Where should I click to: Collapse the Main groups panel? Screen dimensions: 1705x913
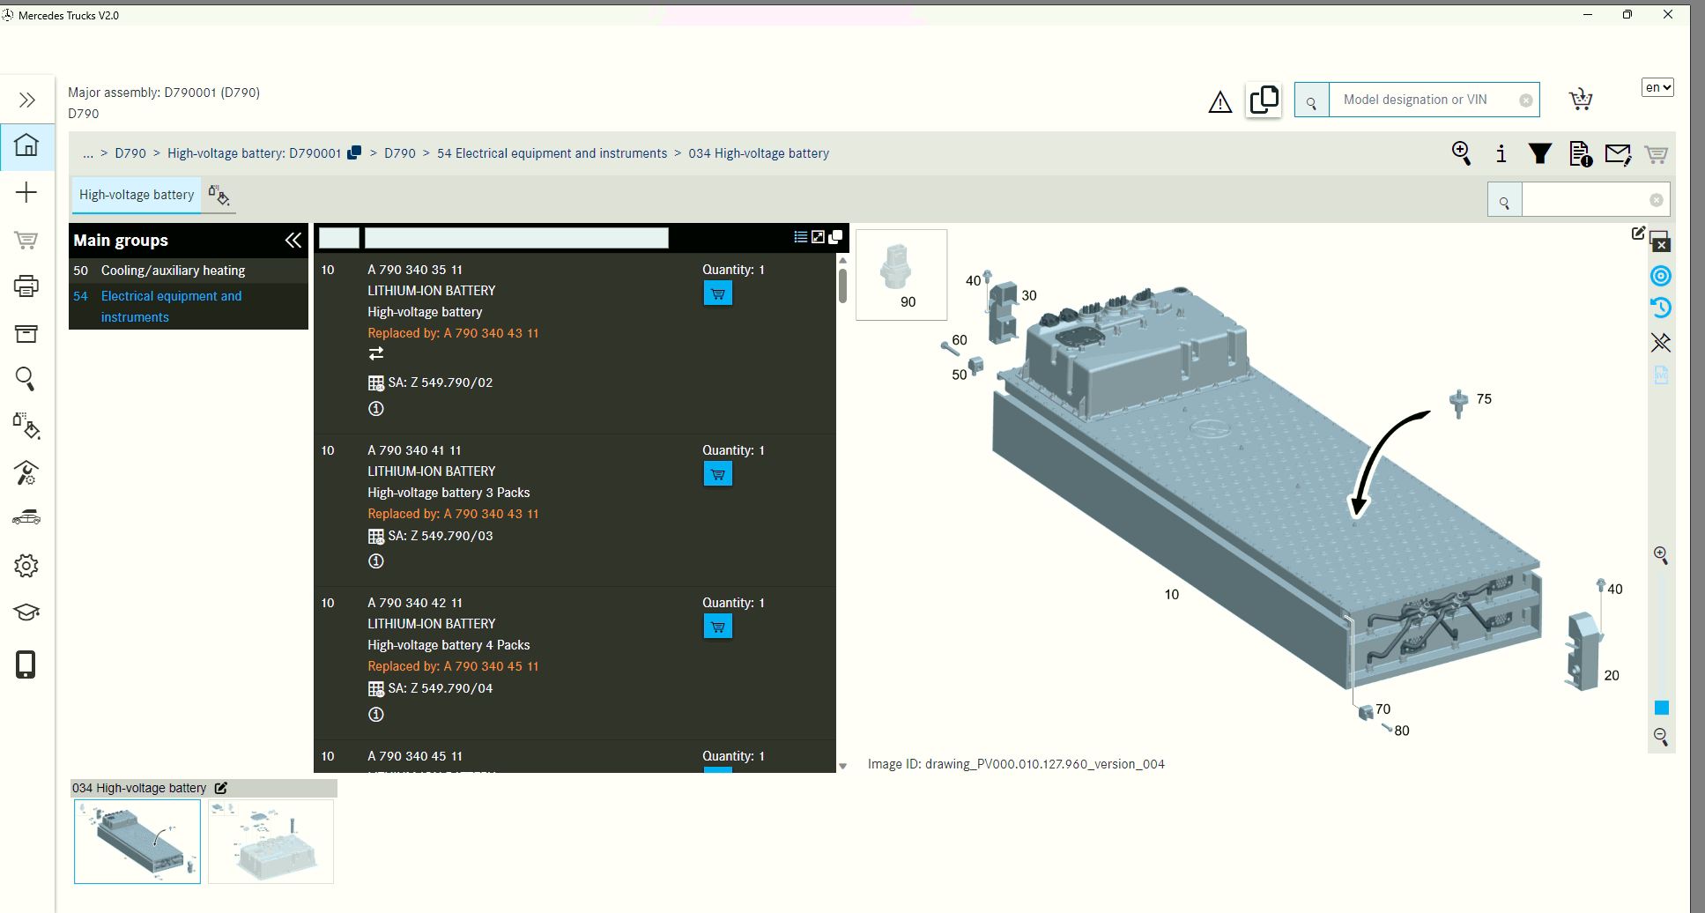pos(293,241)
